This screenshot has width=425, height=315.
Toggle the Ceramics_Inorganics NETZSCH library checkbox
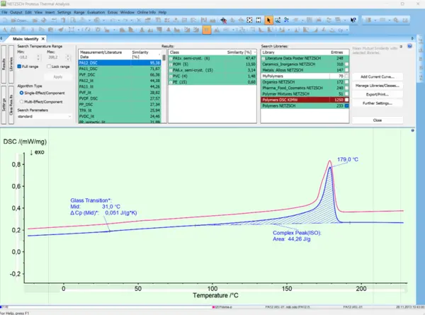pos(346,64)
